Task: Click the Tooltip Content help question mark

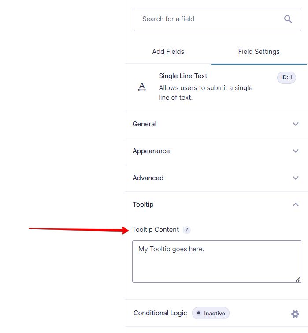Action: pos(187,230)
